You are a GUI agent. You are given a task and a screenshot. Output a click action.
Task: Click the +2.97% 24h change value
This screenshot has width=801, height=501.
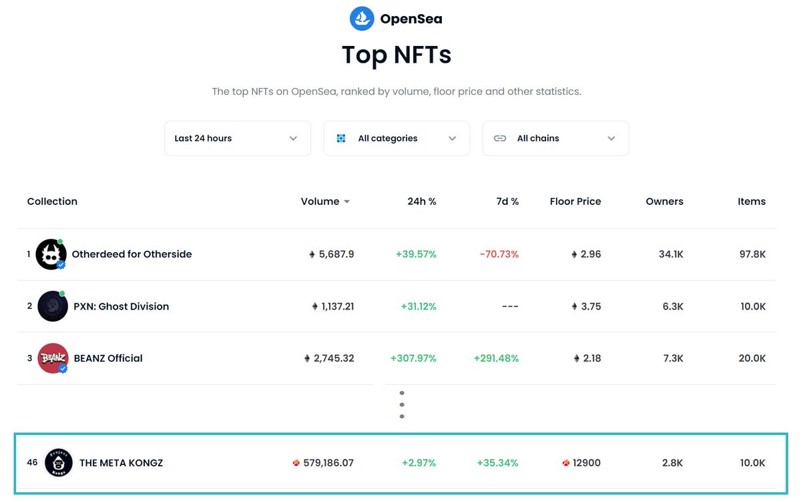tap(419, 463)
